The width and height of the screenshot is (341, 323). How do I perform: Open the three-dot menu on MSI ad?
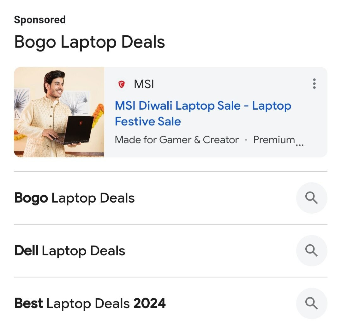314,83
